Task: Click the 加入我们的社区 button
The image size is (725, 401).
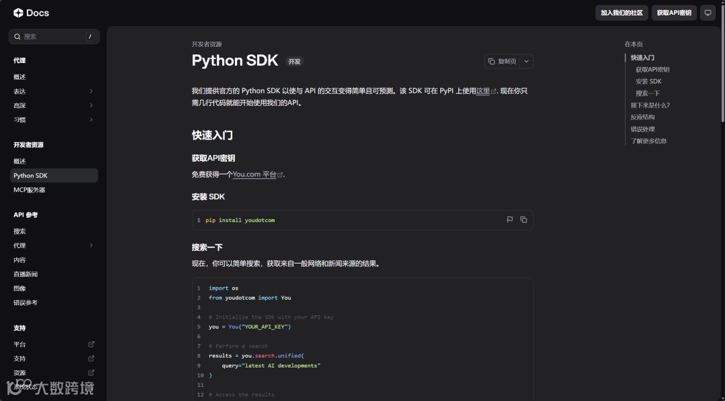Action: [x=622, y=13]
